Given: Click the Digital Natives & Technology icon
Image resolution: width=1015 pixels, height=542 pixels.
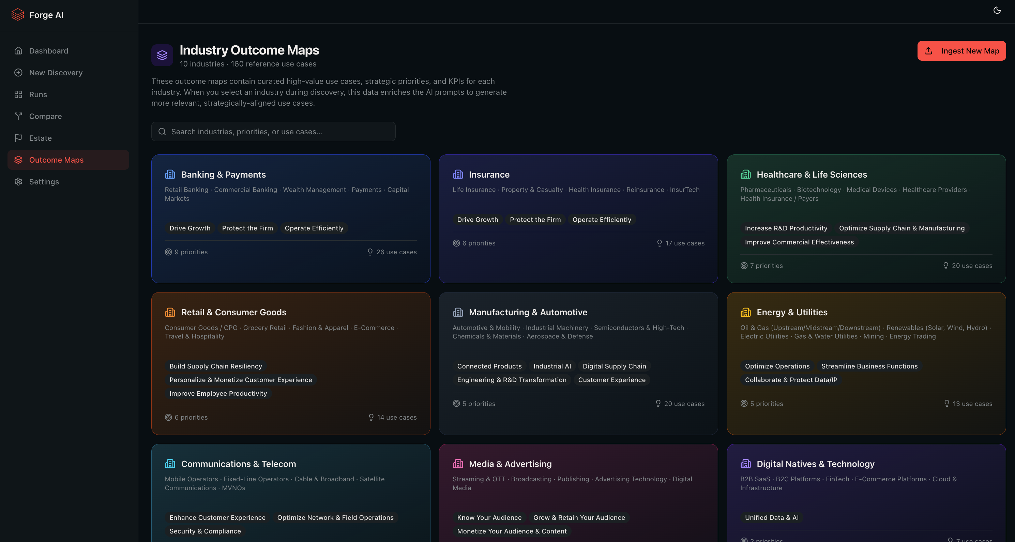Looking at the screenshot, I should 745,464.
